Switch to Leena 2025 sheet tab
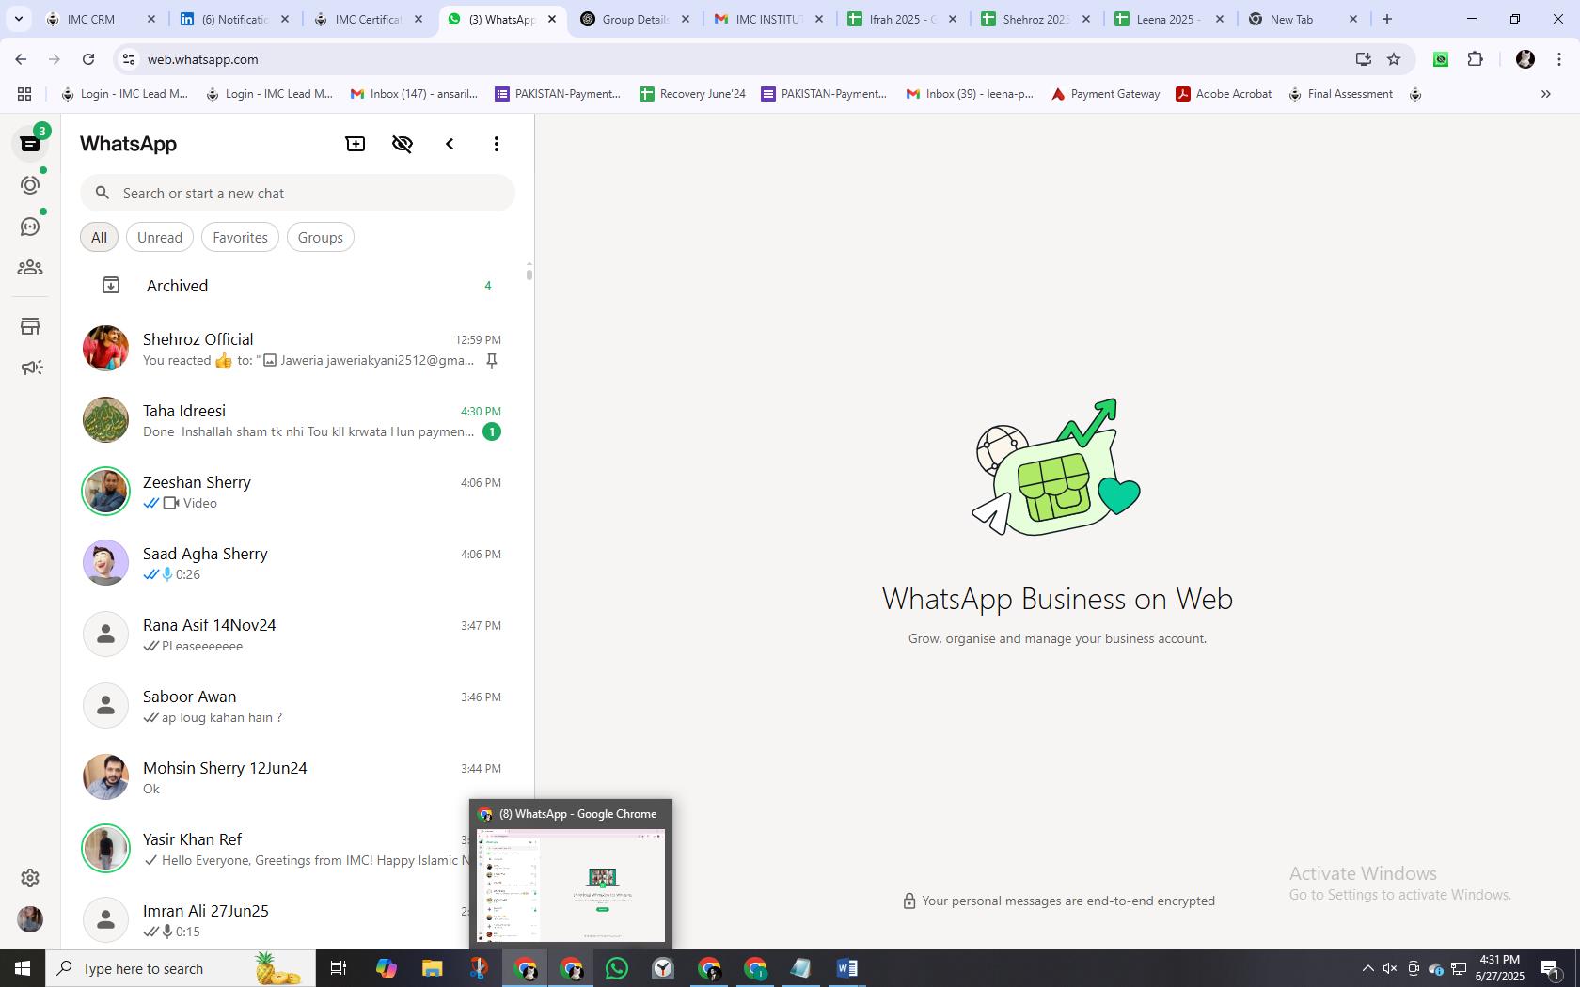The image size is (1580, 987). pos(1170,19)
